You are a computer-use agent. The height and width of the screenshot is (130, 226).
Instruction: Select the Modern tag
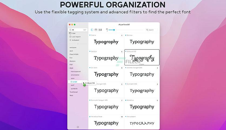(72, 61)
